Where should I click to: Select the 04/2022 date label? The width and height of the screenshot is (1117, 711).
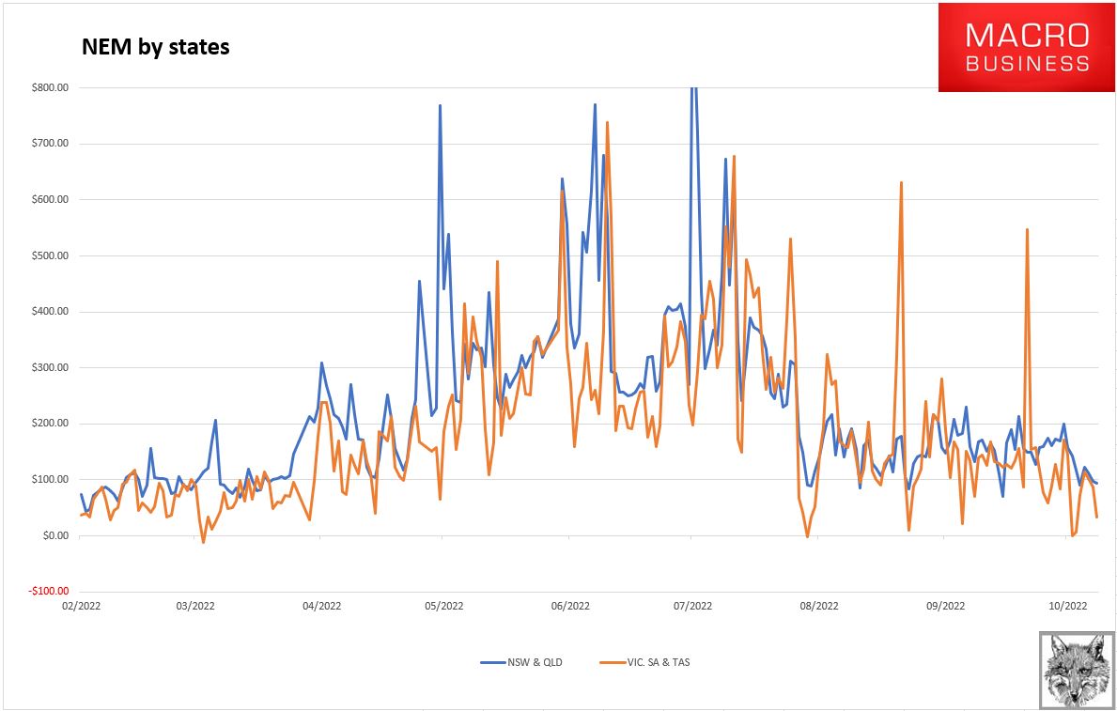tap(320, 605)
